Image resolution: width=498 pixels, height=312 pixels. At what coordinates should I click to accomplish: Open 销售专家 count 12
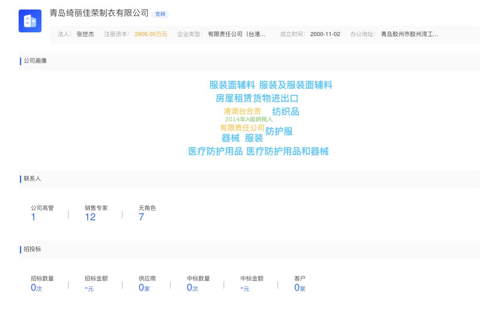tap(90, 217)
